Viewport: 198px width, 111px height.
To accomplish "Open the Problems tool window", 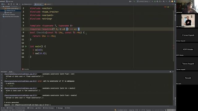I will 10,108.
